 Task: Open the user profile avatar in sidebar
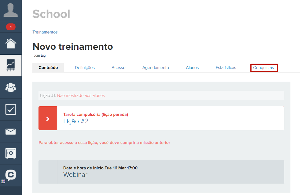[x=11, y=10]
